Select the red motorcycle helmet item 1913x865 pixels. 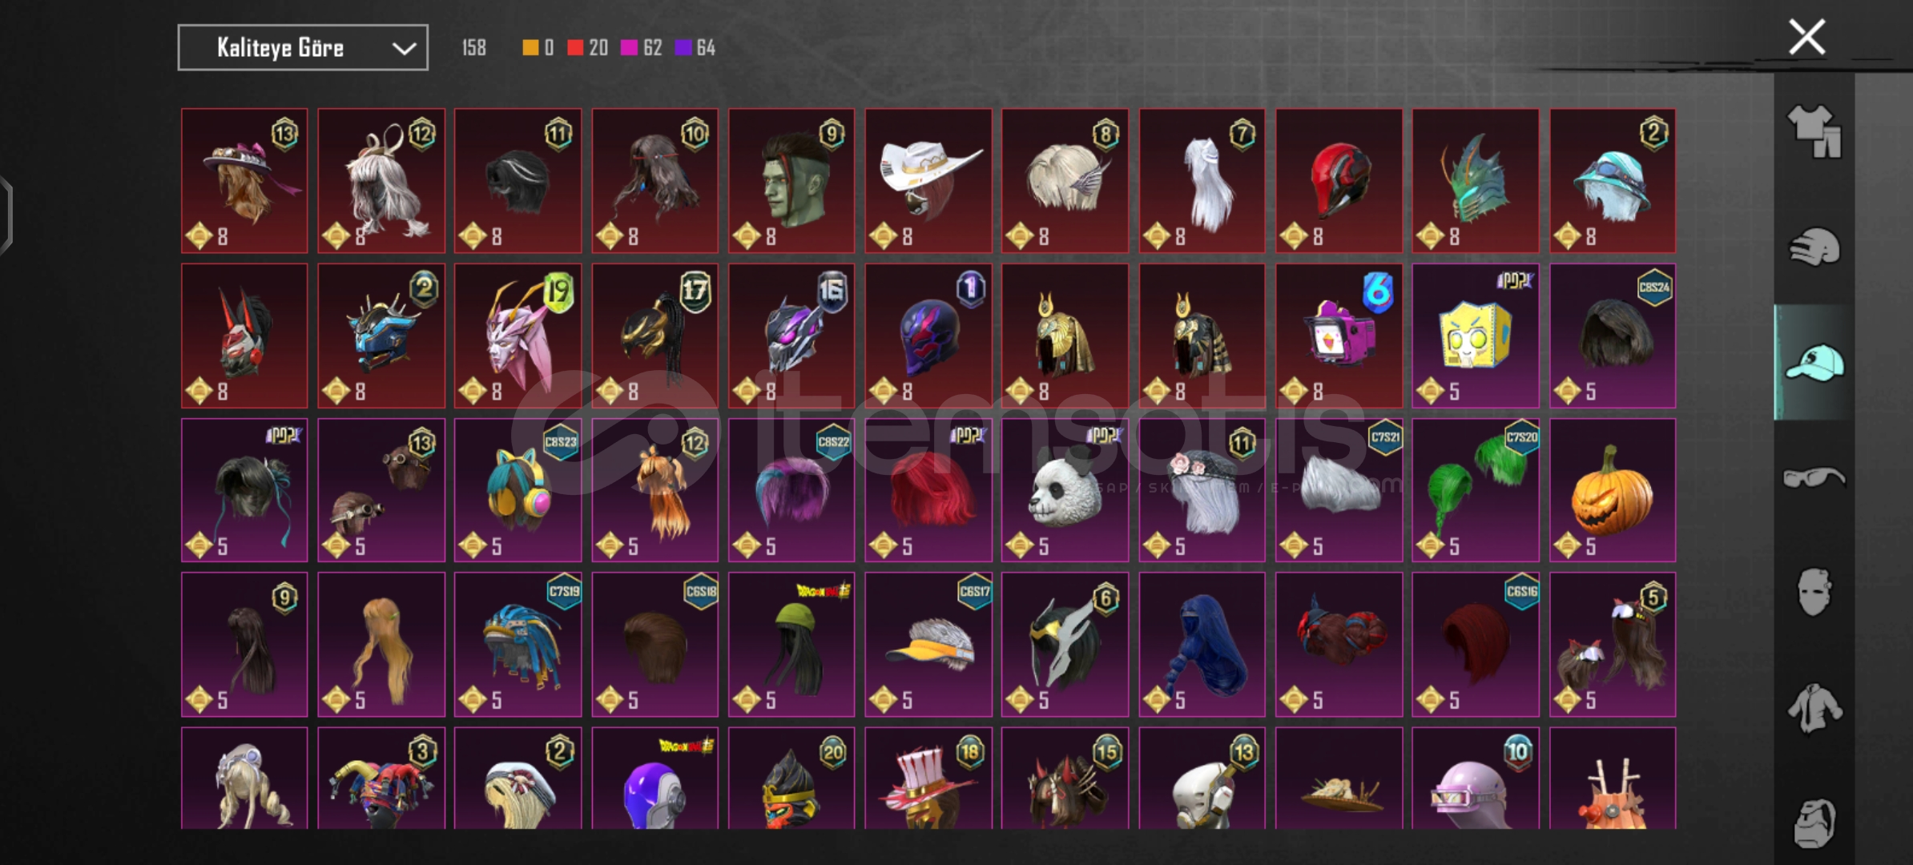click(1339, 181)
